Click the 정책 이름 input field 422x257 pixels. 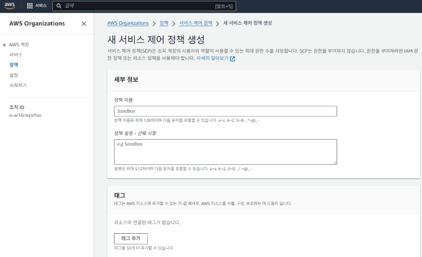point(226,111)
